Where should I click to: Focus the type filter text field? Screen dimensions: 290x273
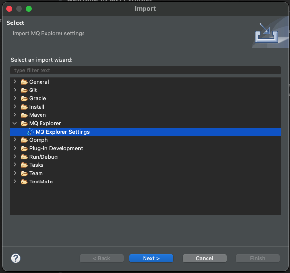click(145, 70)
